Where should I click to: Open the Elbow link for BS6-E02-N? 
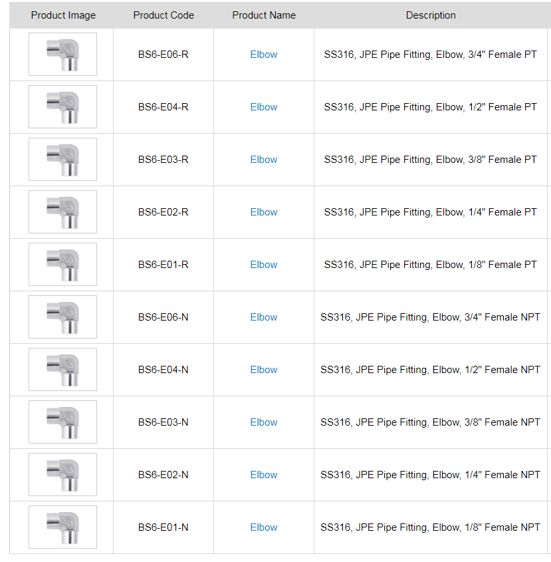point(264,475)
